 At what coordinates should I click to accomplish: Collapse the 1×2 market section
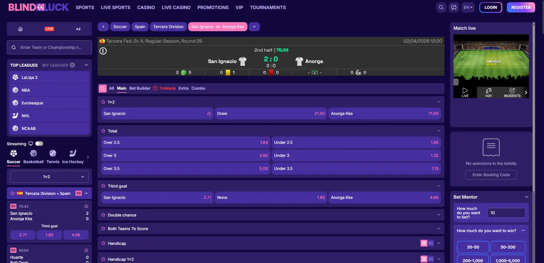439,102
